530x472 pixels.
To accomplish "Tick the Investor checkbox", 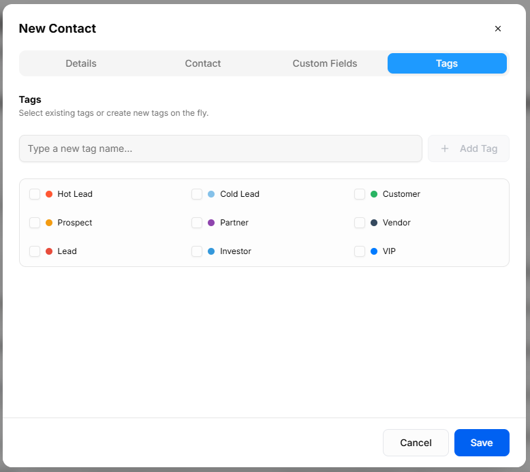I will 197,251.
